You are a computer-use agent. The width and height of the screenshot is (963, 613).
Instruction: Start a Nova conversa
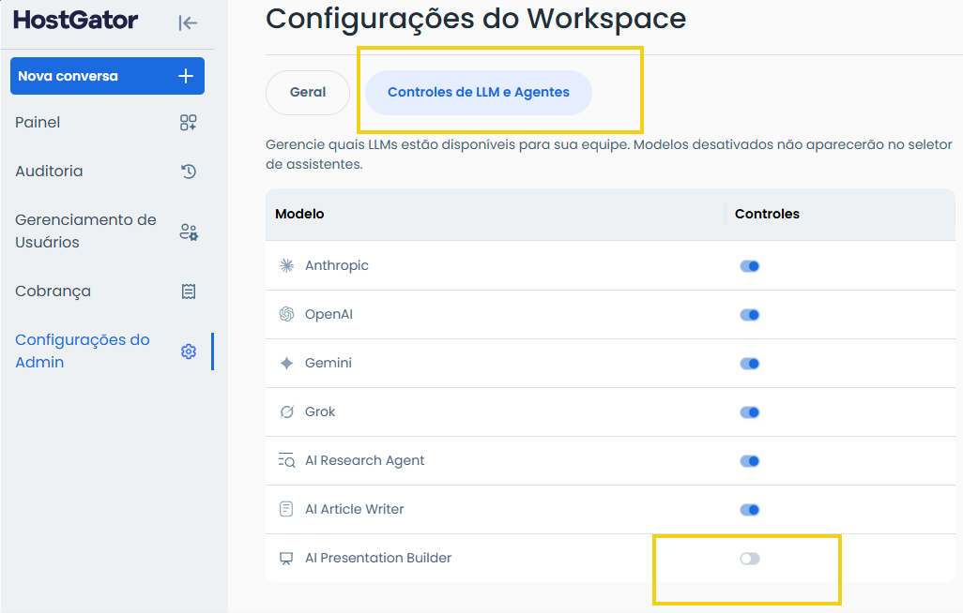107,76
